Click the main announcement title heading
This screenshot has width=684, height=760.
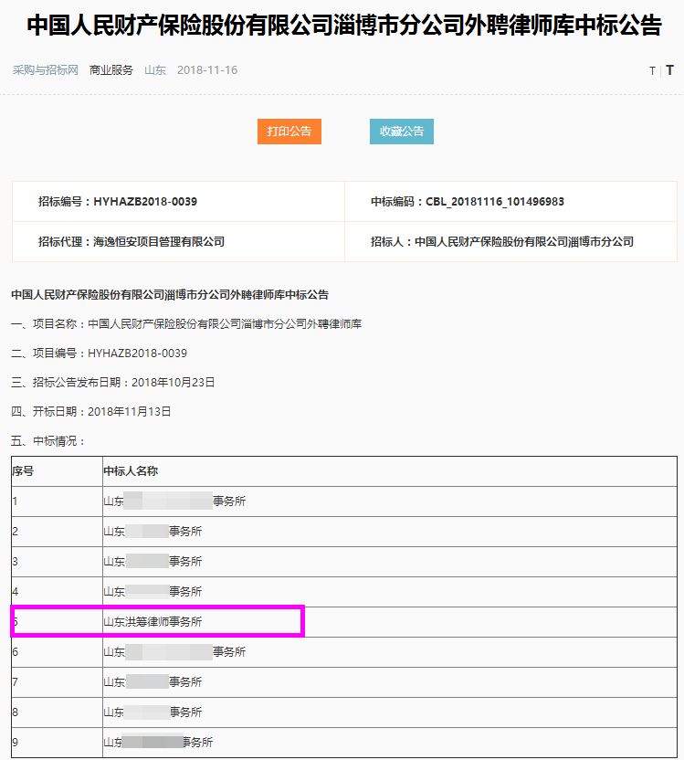pyautogui.click(x=342, y=26)
